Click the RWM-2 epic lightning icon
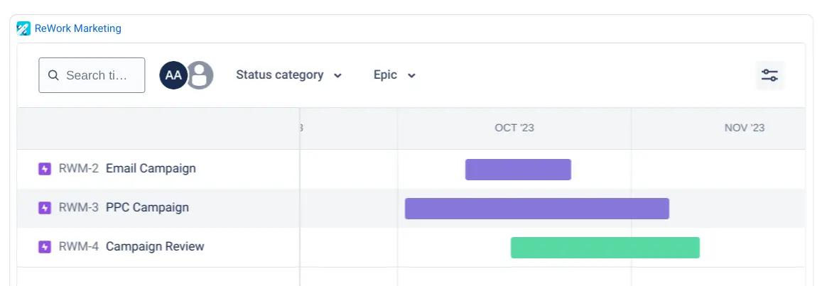 pos(45,169)
